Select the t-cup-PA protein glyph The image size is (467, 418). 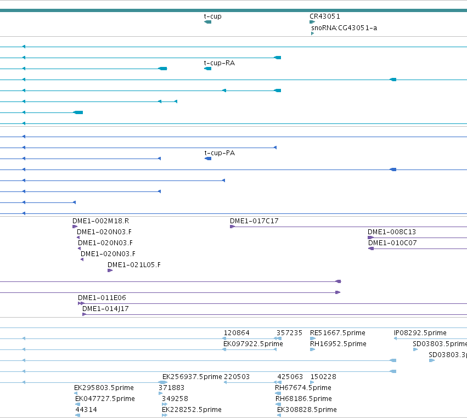point(208,159)
